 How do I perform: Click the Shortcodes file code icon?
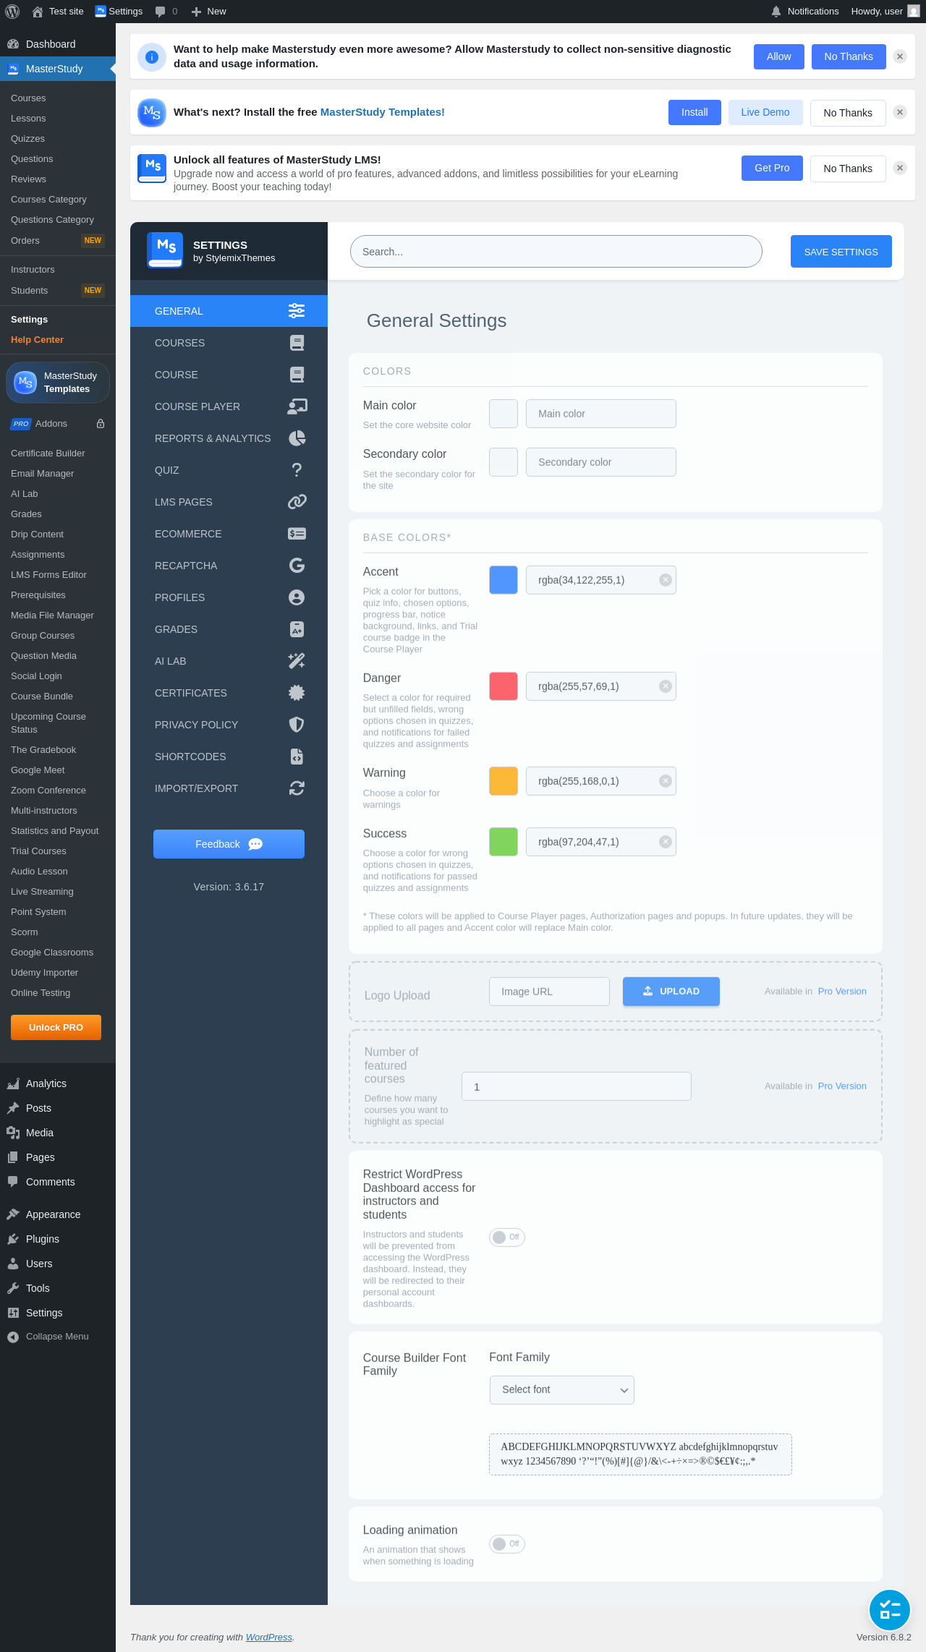click(297, 757)
